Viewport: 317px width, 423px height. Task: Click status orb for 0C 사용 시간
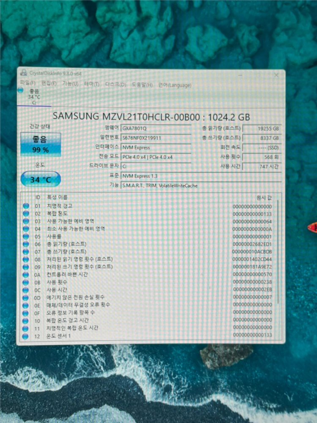[x=26, y=290]
